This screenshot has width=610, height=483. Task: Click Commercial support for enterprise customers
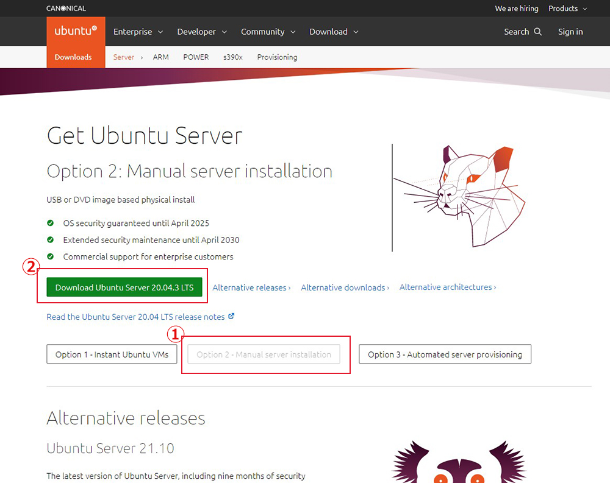[148, 257]
